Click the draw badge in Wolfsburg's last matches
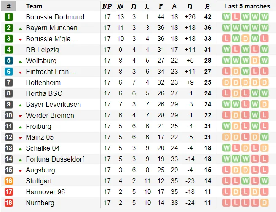Screen dimensions: 276x212 tap(255, 61)
